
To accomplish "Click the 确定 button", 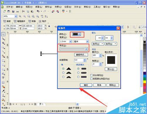I will tap(86, 85).
